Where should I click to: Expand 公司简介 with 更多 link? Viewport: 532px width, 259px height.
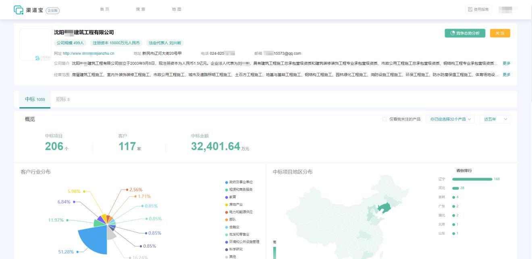(x=506, y=63)
